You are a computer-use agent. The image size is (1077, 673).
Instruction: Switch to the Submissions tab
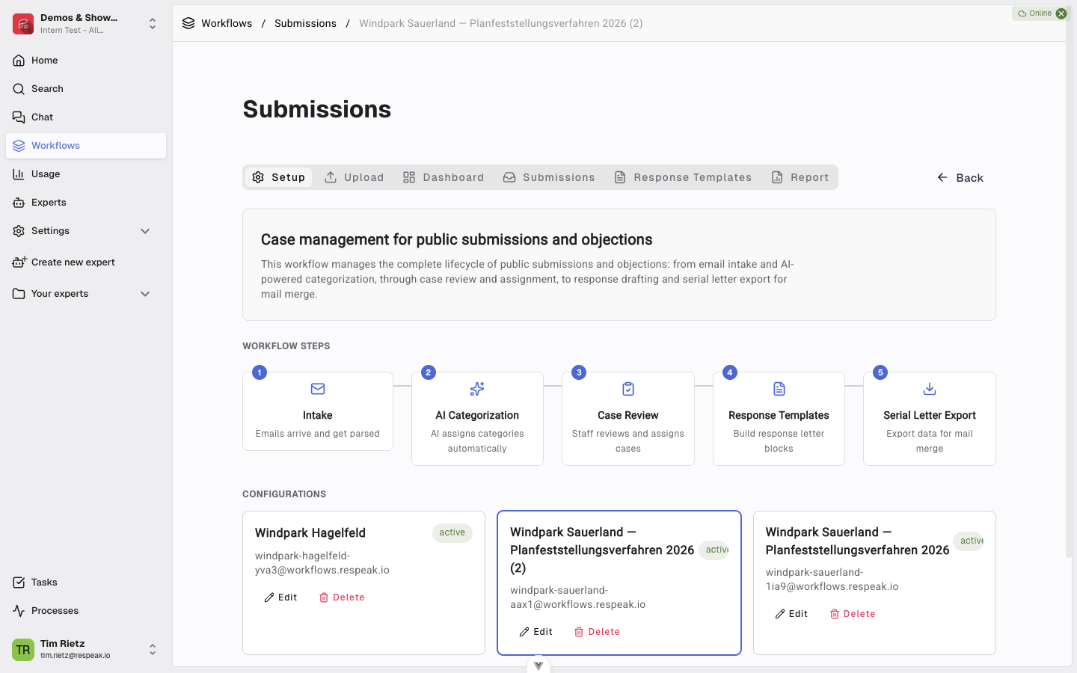(549, 177)
